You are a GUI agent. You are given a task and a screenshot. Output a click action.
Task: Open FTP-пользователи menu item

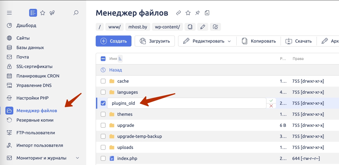(36, 133)
